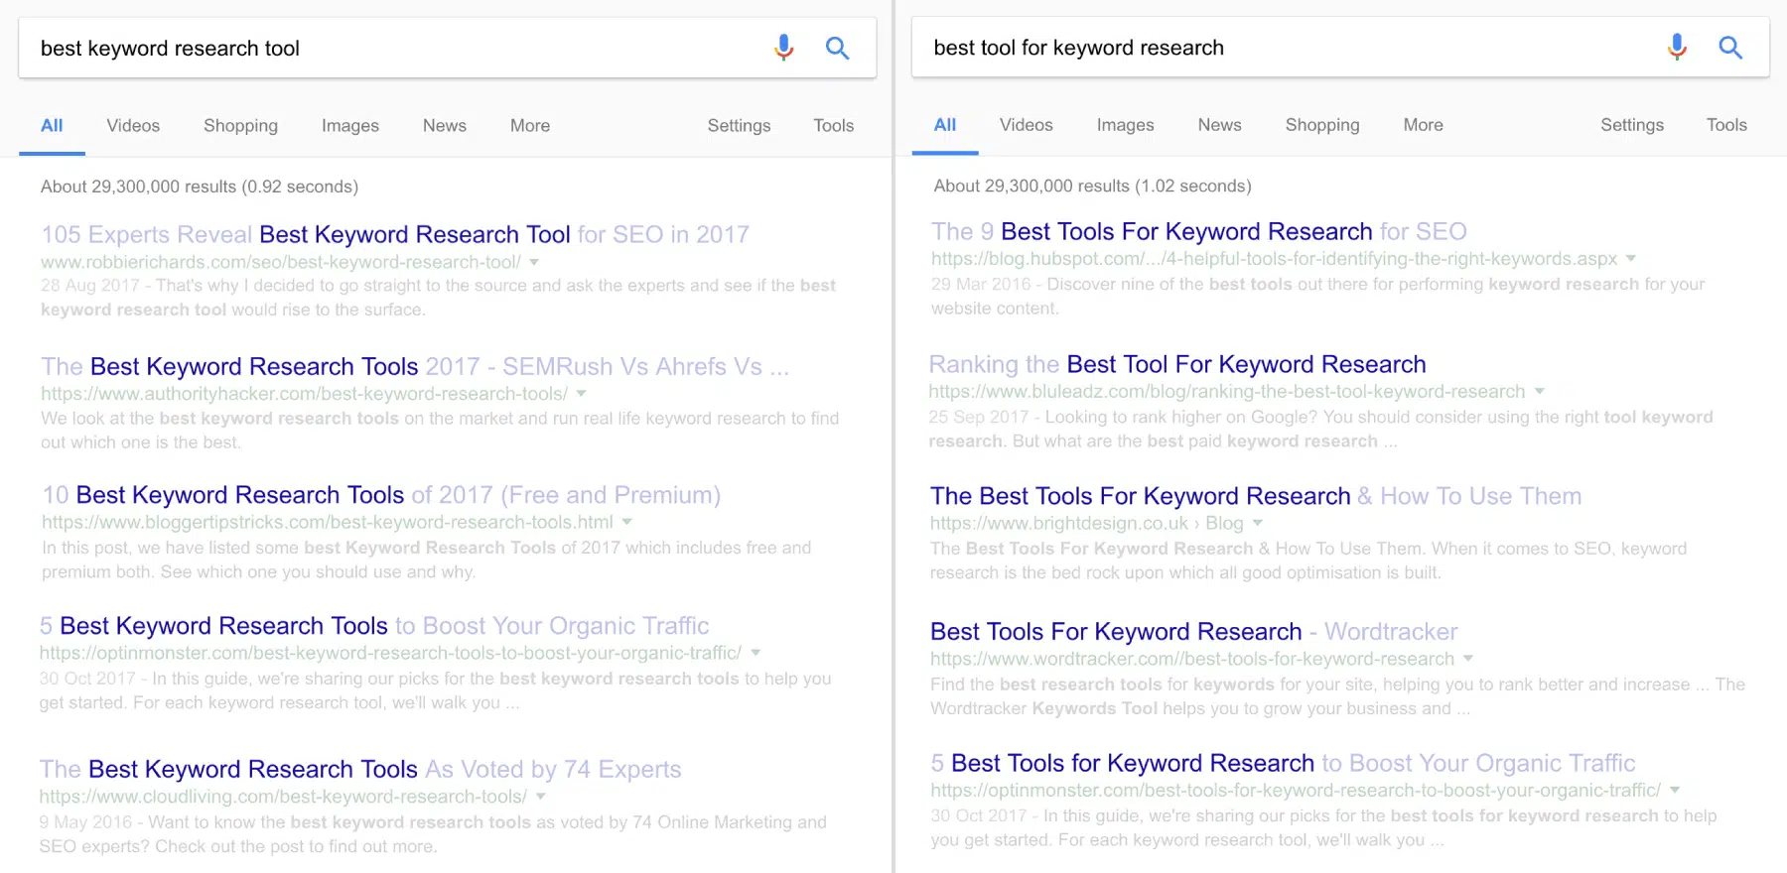Screen dimensions: 1787x873
Task: Open the More menu in left results
Action: pos(529,126)
